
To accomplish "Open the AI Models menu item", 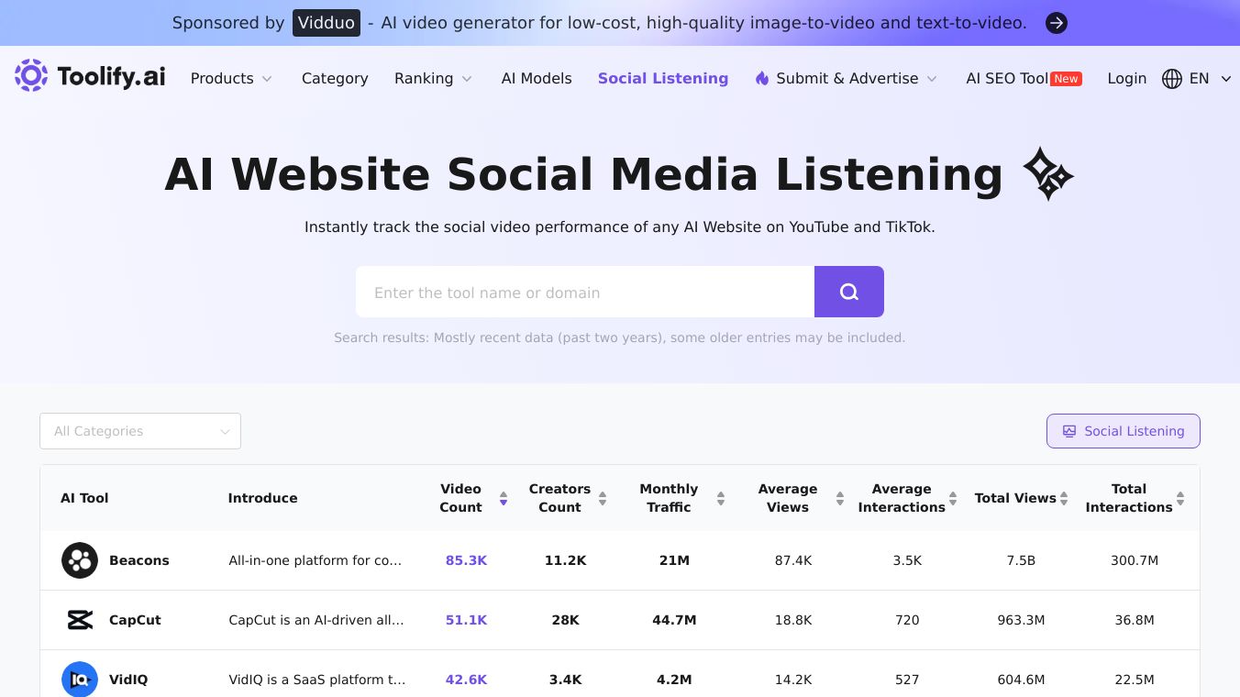I will (x=537, y=79).
